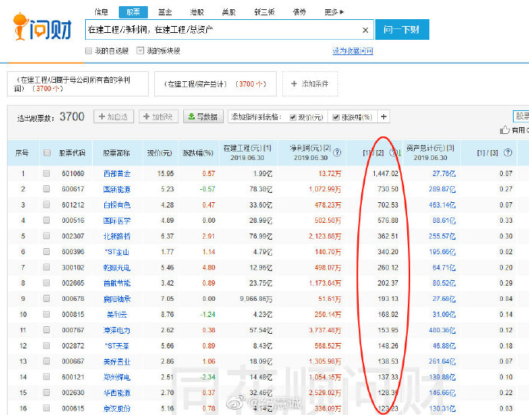The width and height of the screenshot is (529, 415).
Task: Toggle the 现价(元) indicator checkbox
Action: coord(293,117)
